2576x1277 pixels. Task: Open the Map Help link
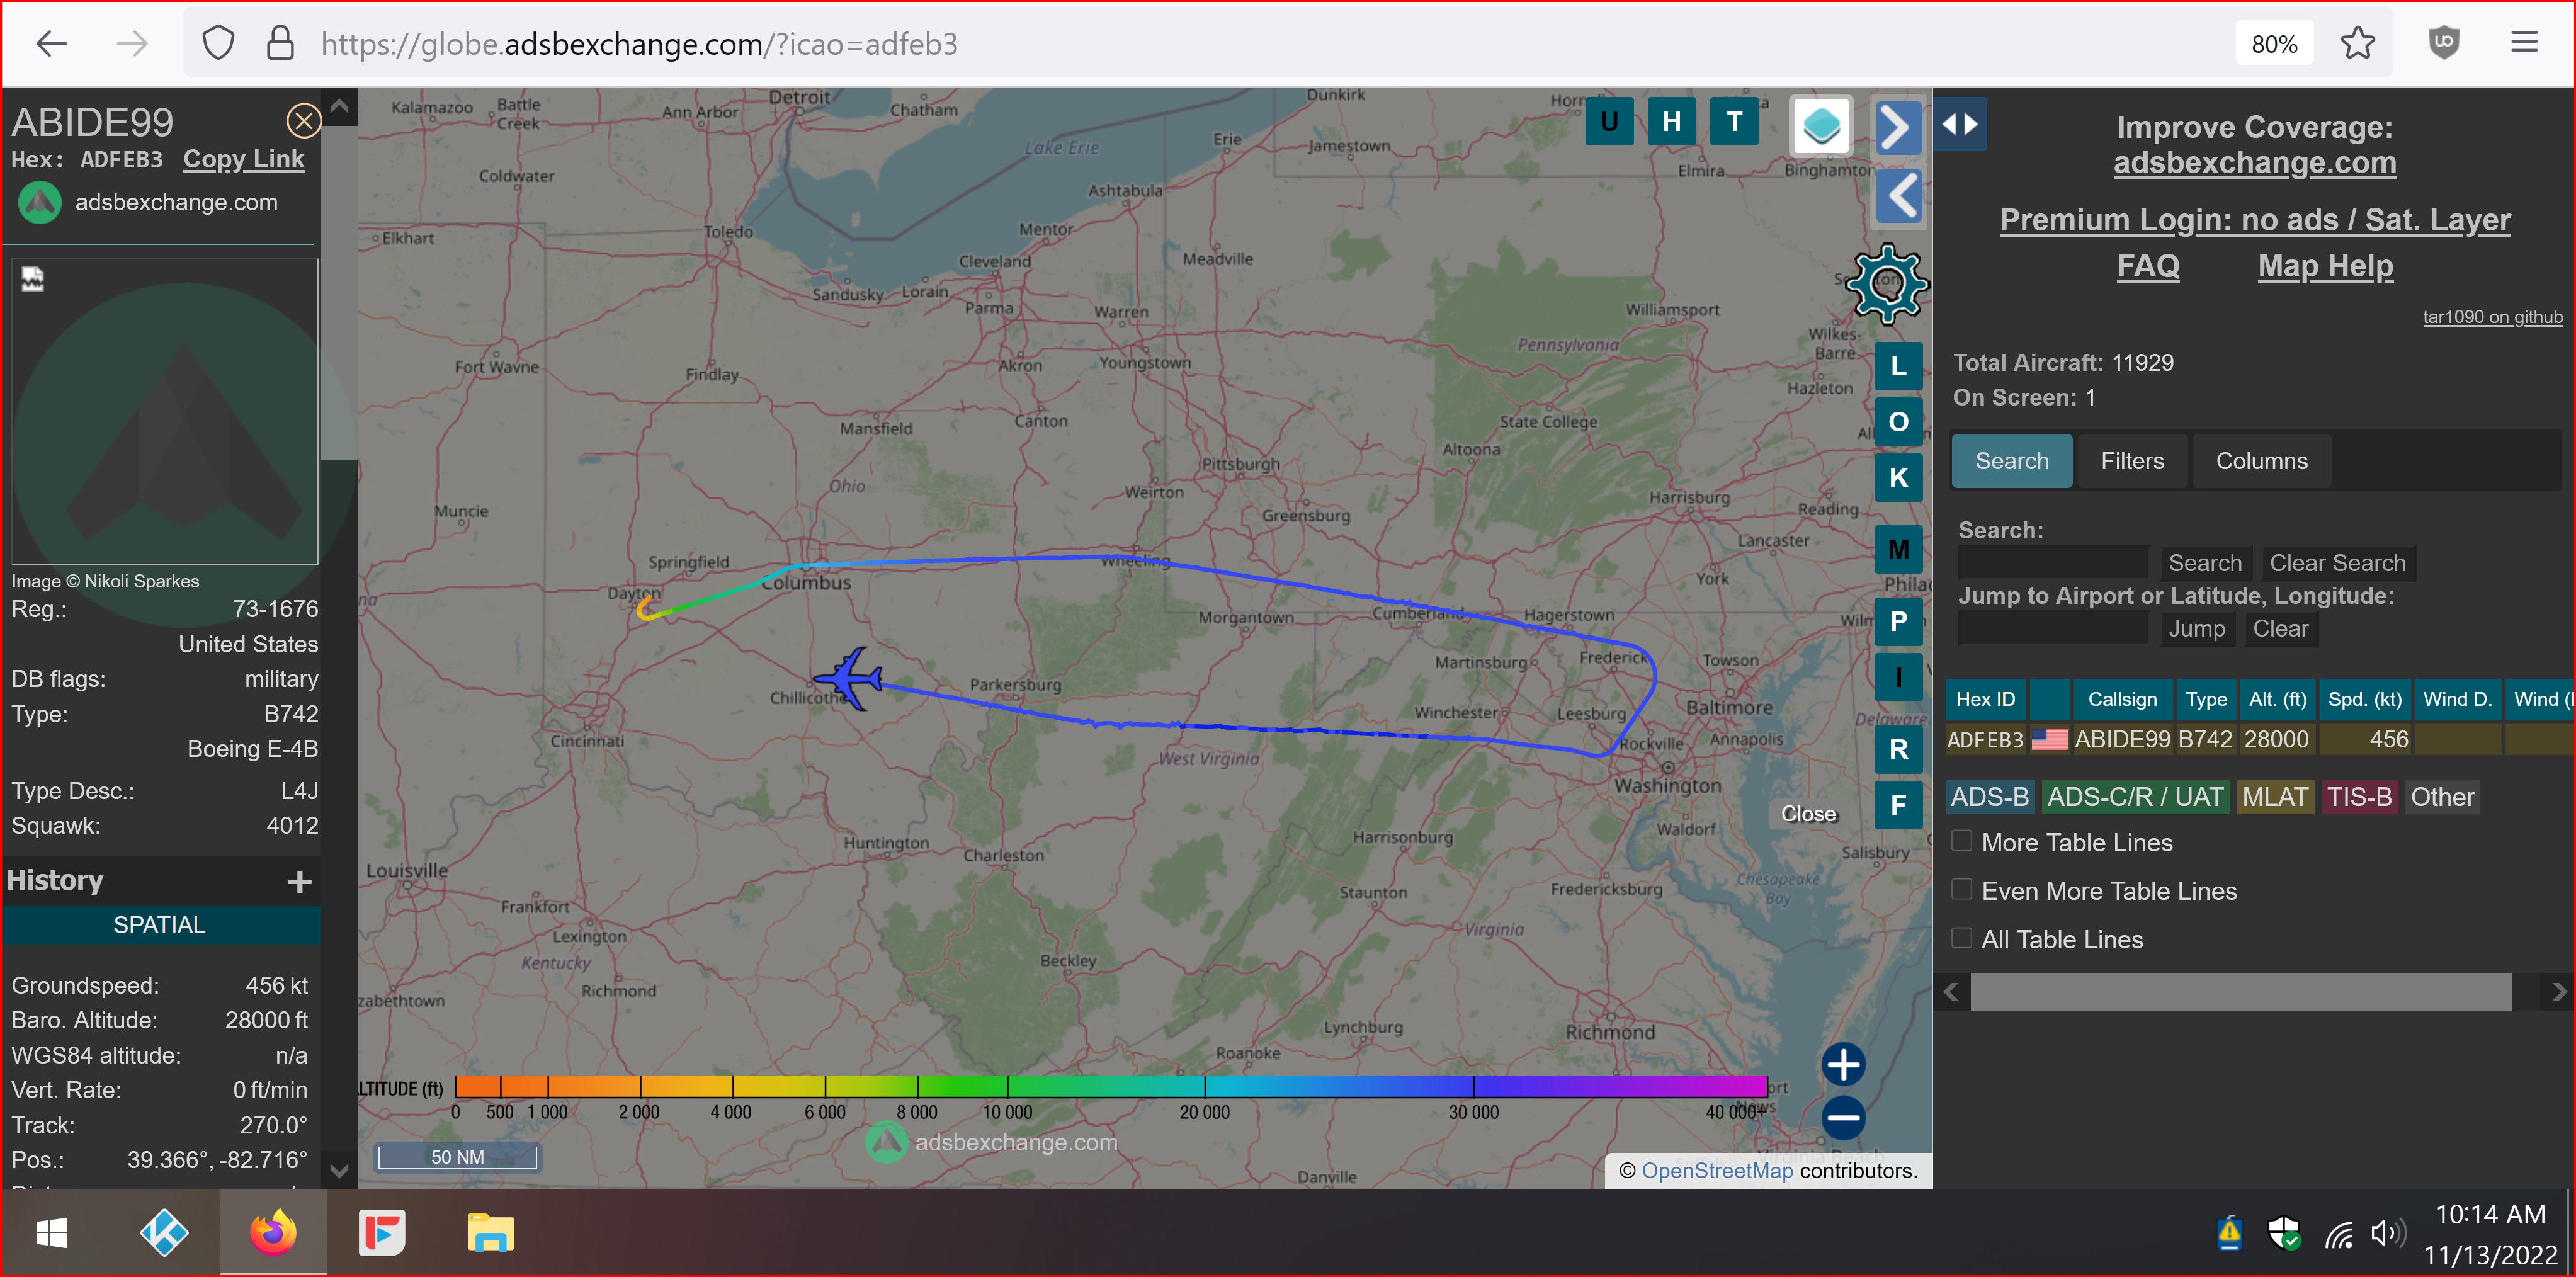[x=2325, y=266]
